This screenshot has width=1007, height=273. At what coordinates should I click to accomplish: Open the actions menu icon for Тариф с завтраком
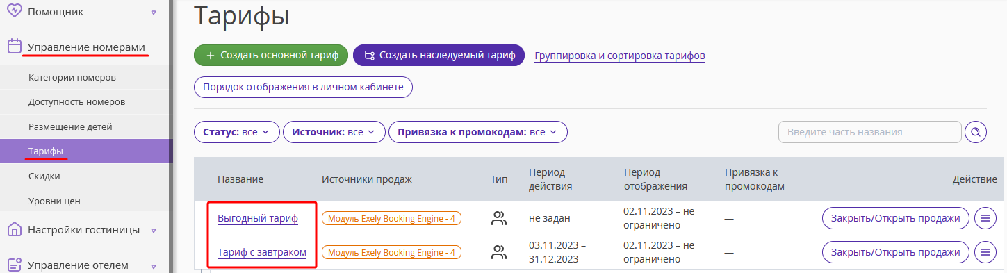[985, 251]
